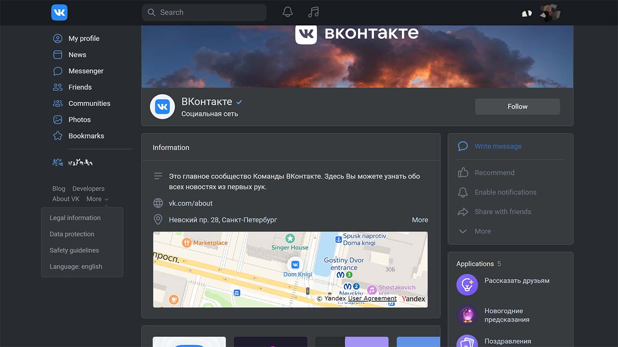Open the About VK footer link
This screenshot has height=347, width=618.
[66, 199]
